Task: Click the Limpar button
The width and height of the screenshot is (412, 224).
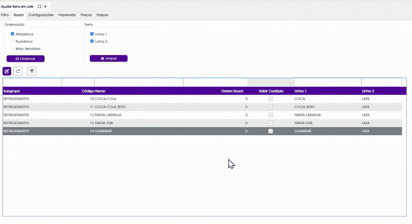Action: 109,58
